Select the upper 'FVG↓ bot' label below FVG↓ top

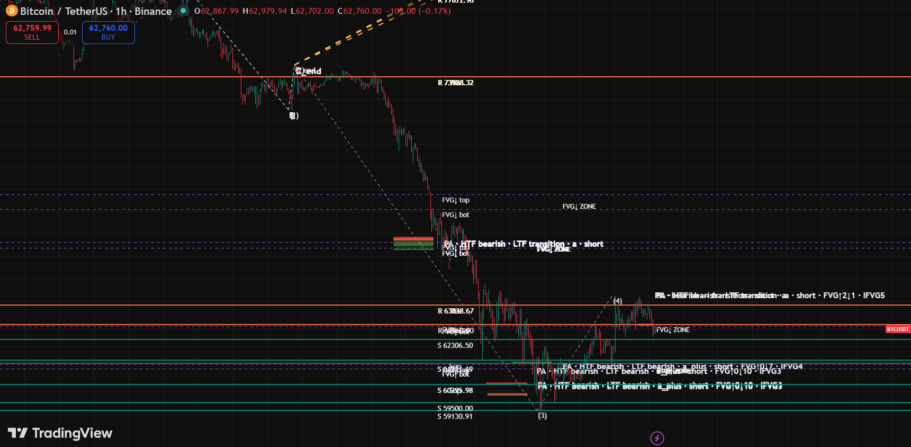click(x=456, y=214)
